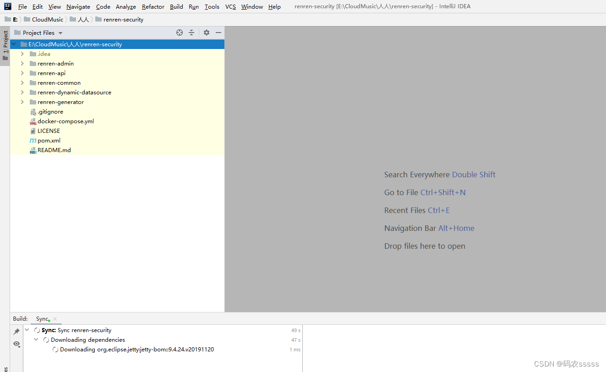Open the Window menu
The width and height of the screenshot is (606, 372).
[x=252, y=6]
